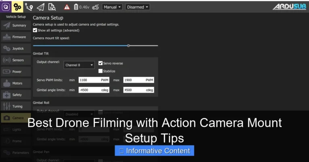Open the Plan view waypoint icon

[x=29, y=7]
